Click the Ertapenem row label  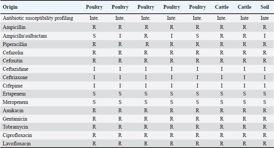point(14,94)
